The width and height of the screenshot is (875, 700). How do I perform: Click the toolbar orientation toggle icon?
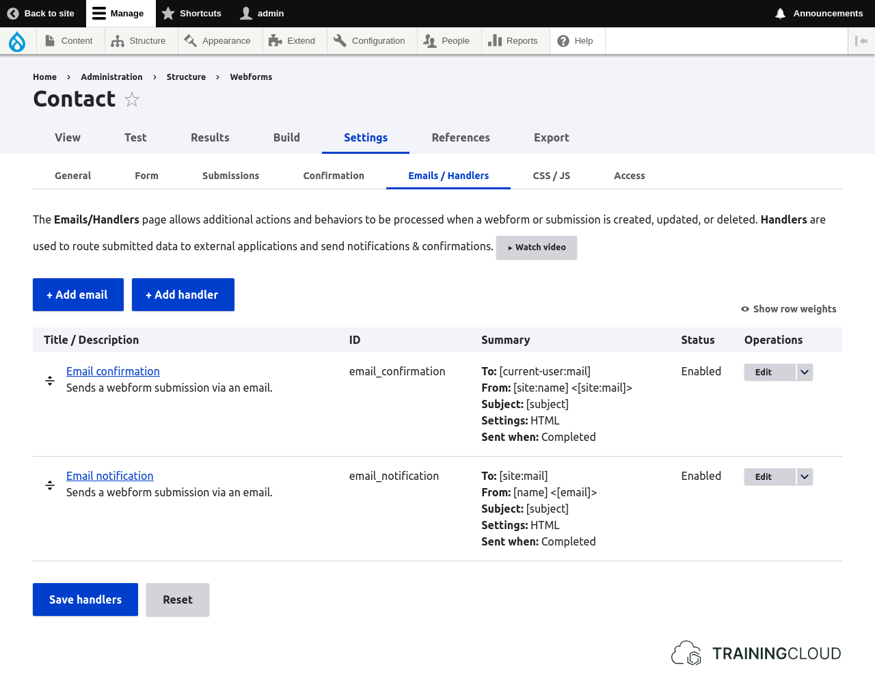pyautogui.click(x=861, y=41)
